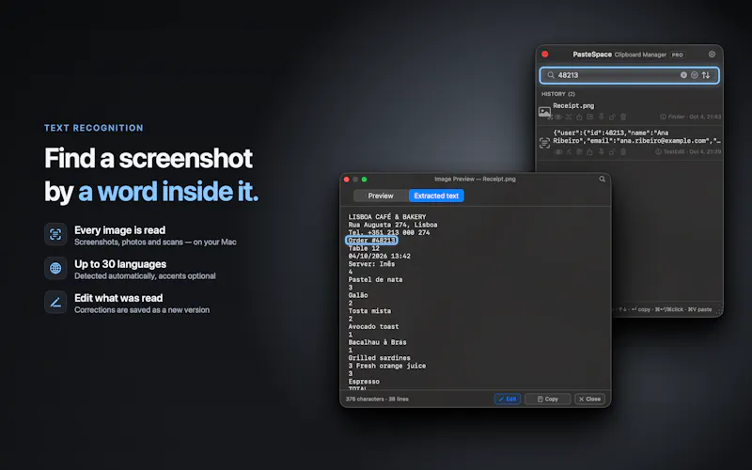Preview the JSON entry with its eye icon

(x=558, y=152)
